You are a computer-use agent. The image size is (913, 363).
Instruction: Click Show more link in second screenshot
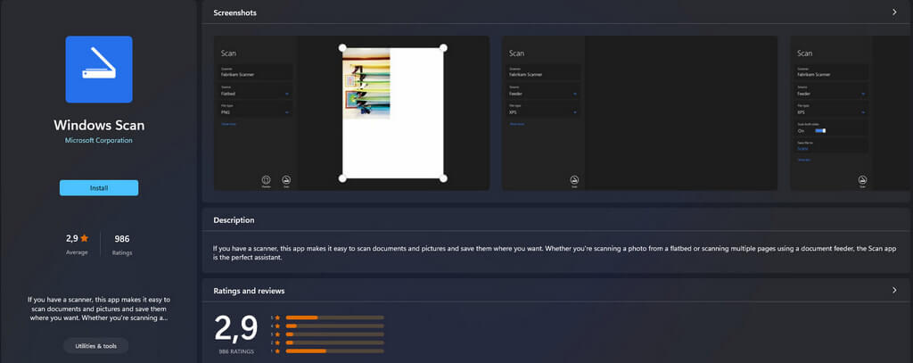[516, 124]
